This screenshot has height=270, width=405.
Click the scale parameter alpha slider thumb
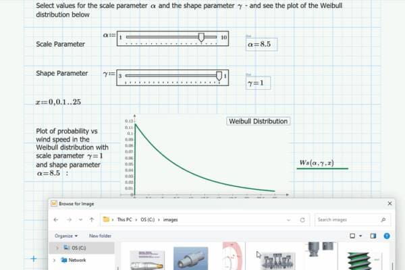[201, 38]
